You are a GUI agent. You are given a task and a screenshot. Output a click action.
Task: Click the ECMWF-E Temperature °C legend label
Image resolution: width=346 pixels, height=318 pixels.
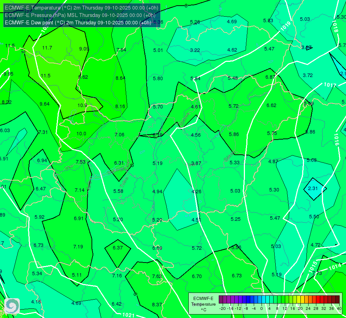(x=203, y=304)
